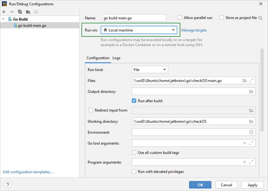Add a new configuration with the plus icon
Viewport: 268px width, 191px height.
[x=4, y=12]
